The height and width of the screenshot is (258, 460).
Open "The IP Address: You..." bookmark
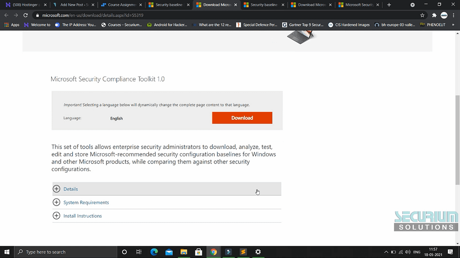[75, 25]
